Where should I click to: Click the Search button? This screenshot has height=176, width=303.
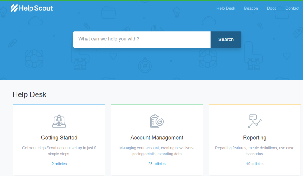(226, 39)
